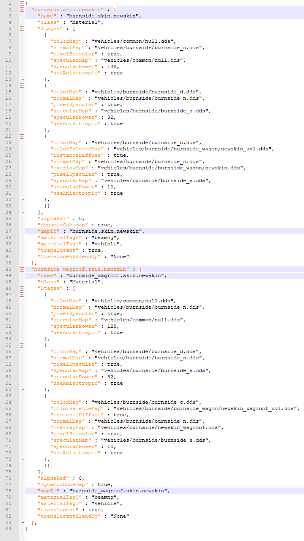Collapse the stage fold marker on line 63
Viewport: 304px width, 541px height.
pyautogui.click(x=22, y=396)
